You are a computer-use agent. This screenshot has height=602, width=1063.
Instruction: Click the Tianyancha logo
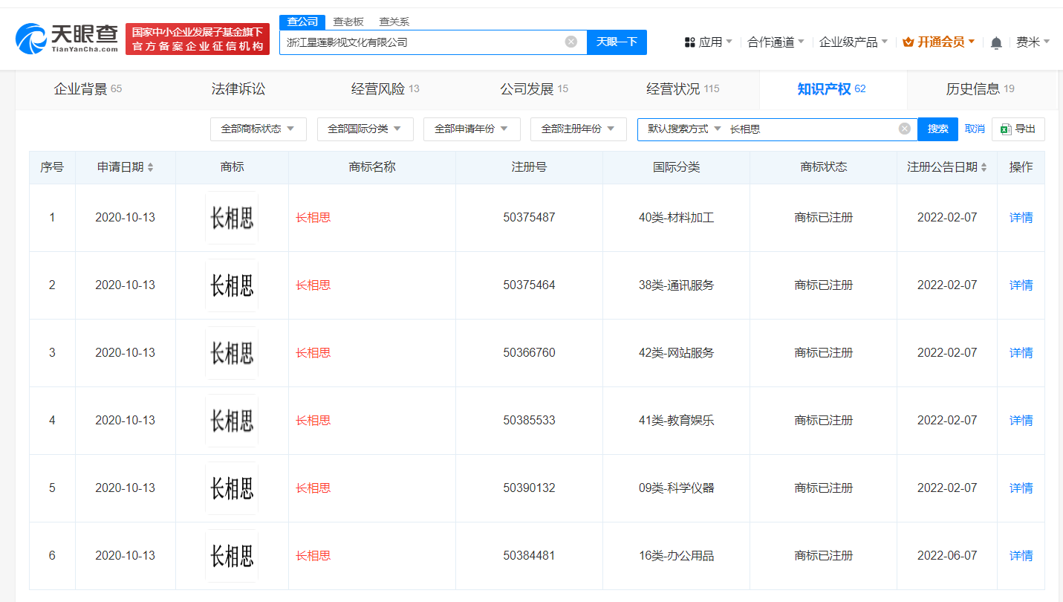pyautogui.click(x=65, y=39)
